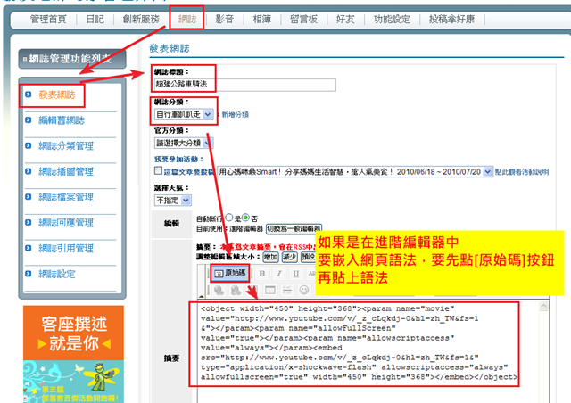Open the 官方分類 請選擇大分類 dropdown
571x403 pixels.
coord(184,143)
